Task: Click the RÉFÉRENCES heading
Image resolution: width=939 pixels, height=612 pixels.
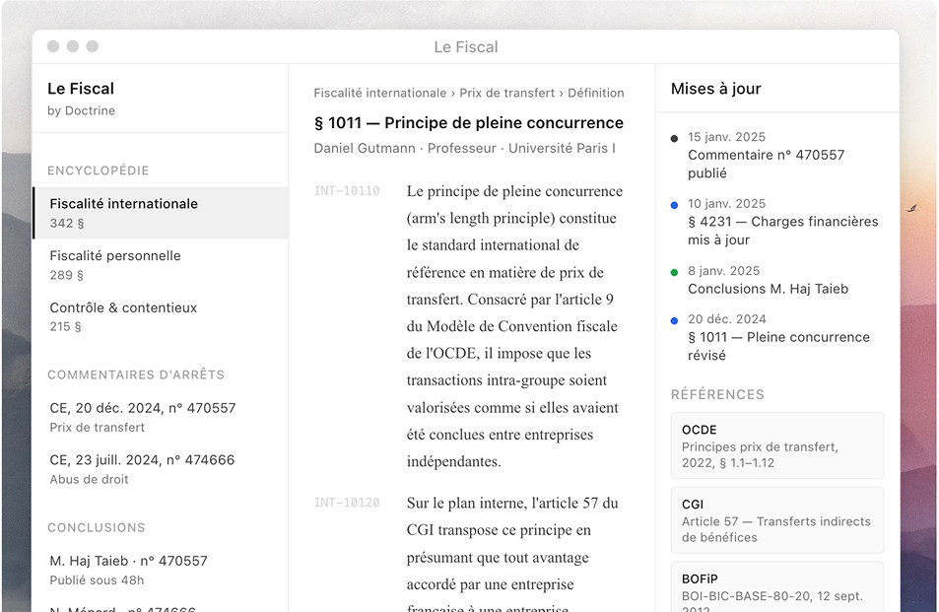Action: 717,394
